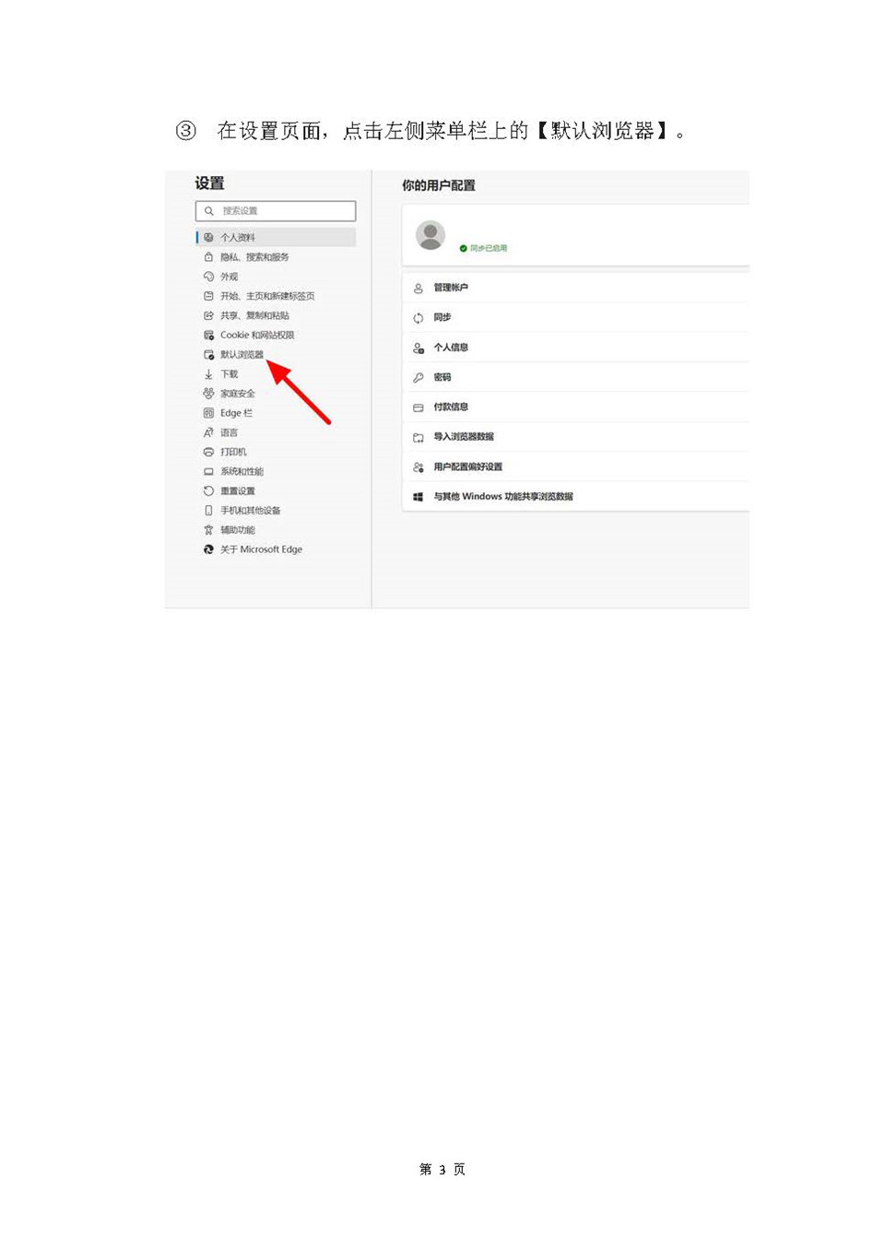885x1251 pixels.
Task: Click the printer icon in sidebar
Action: [208, 452]
